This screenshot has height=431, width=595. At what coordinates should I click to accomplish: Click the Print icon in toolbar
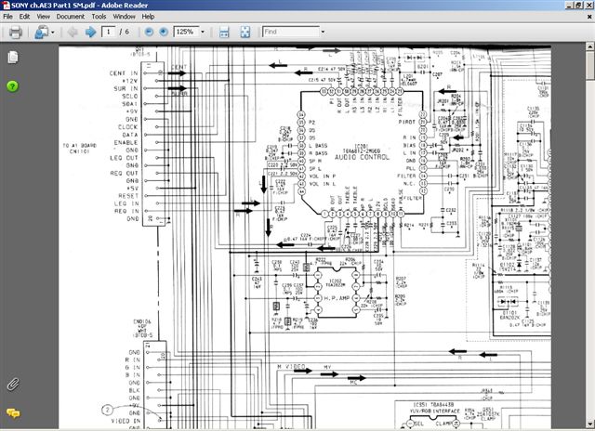16,33
